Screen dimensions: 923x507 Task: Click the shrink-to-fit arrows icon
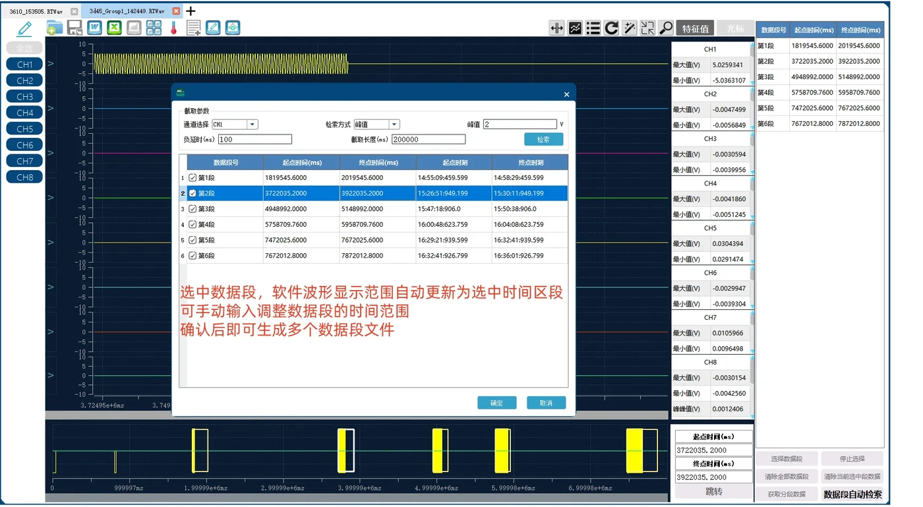[x=648, y=28]
